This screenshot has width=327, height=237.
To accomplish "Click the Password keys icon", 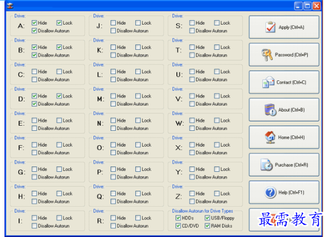I will click(x=267, y=54).
